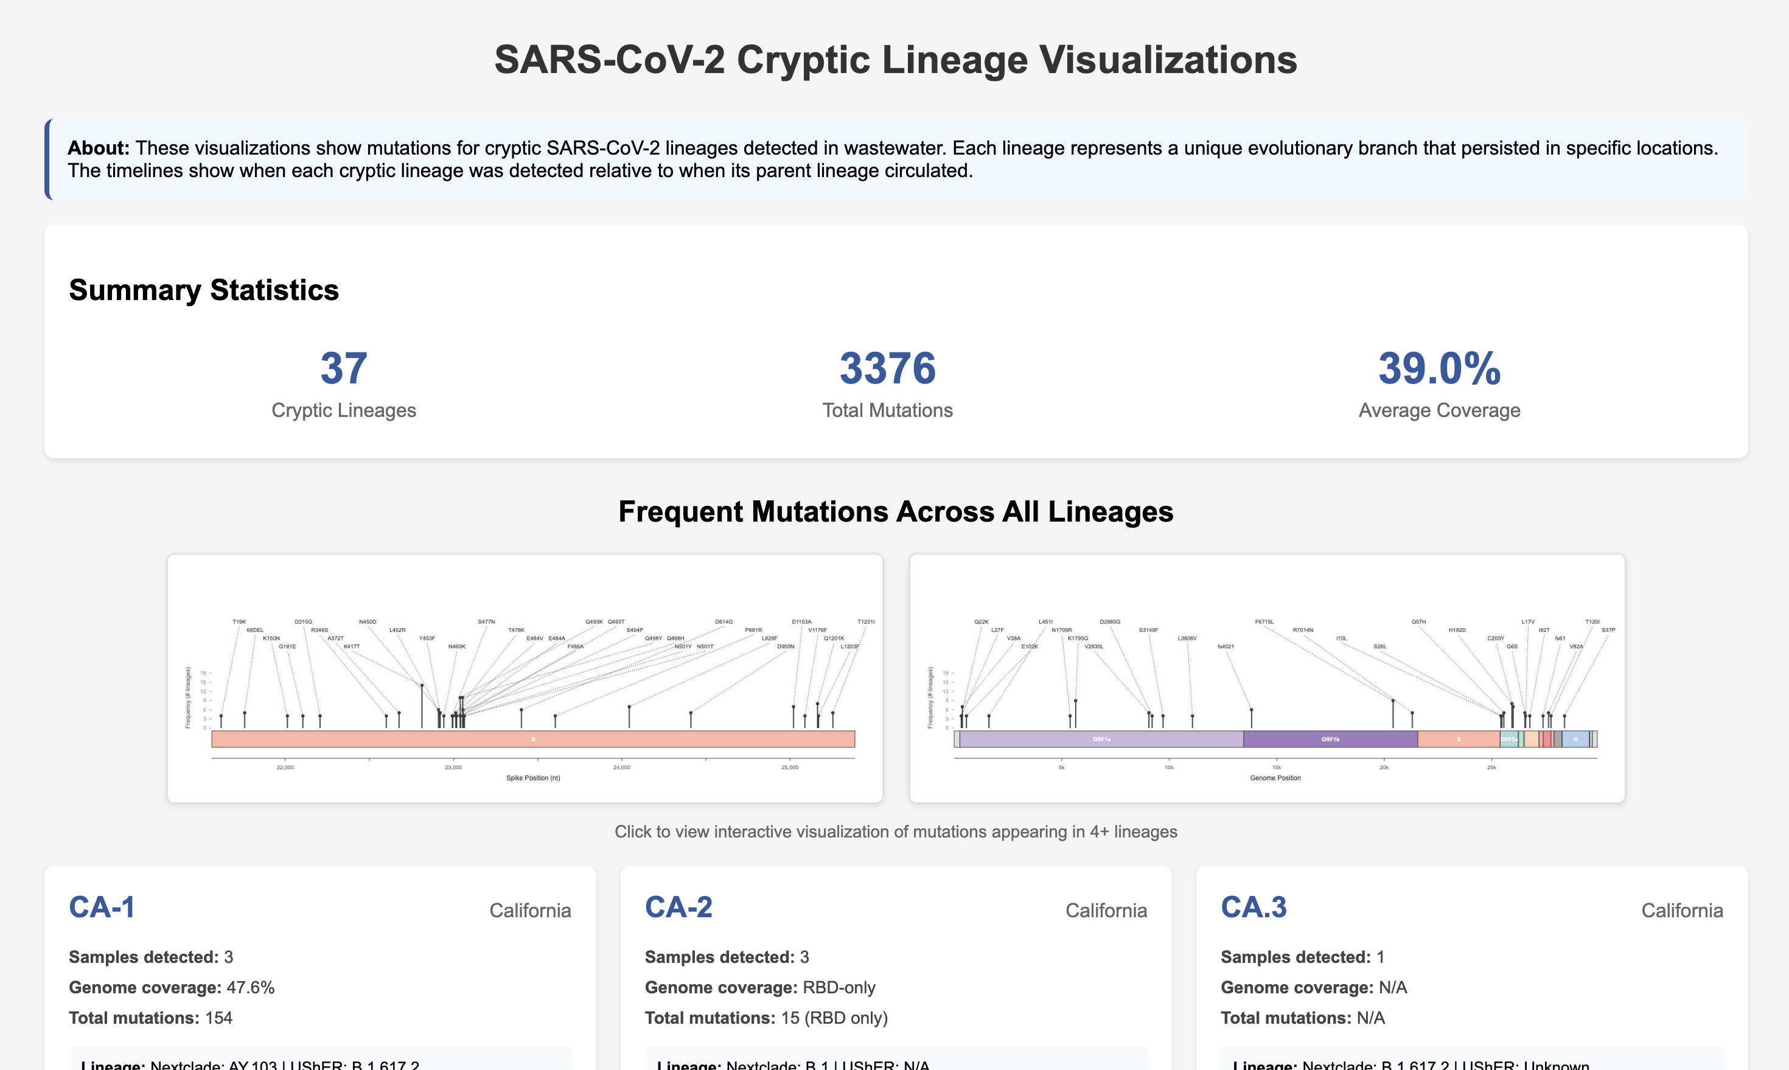Click the ORF1b gene segment
The image size is (1789, 1070).
tap(1332, 738)
